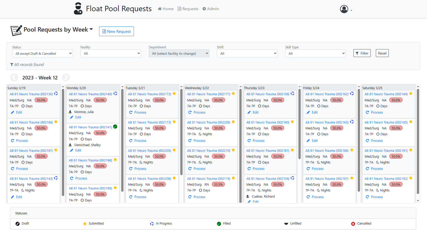Click the Sunday column scrollbar
Image resolution: width=427 pixels, height=235 pixels.
(x=63, y=143)
